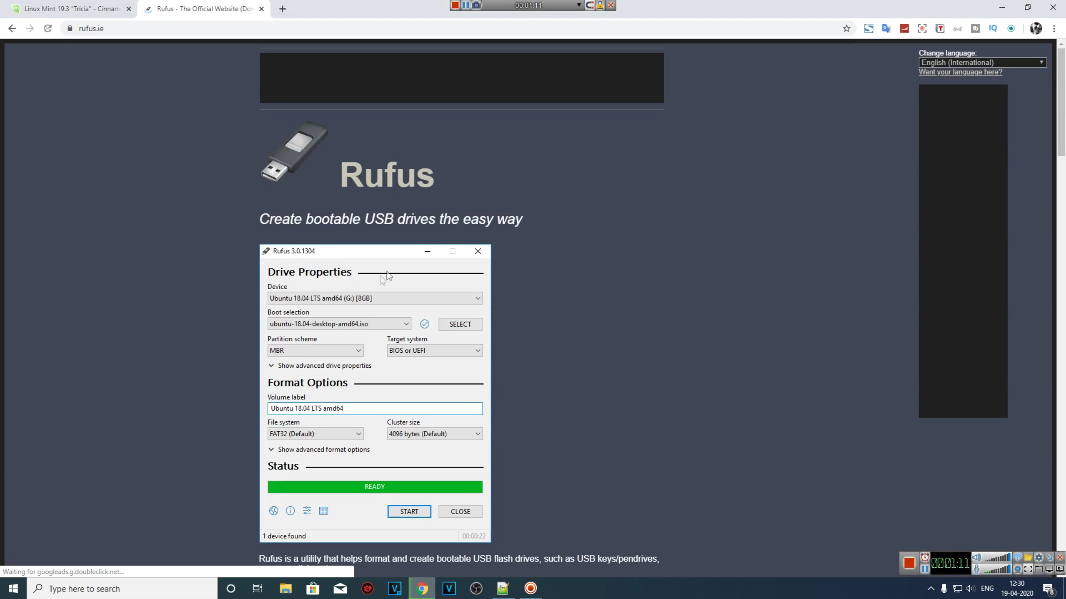Open the Rufus language selection globe icon
Viewport: 1066px width, 599px height.
(x=273, y=511)
